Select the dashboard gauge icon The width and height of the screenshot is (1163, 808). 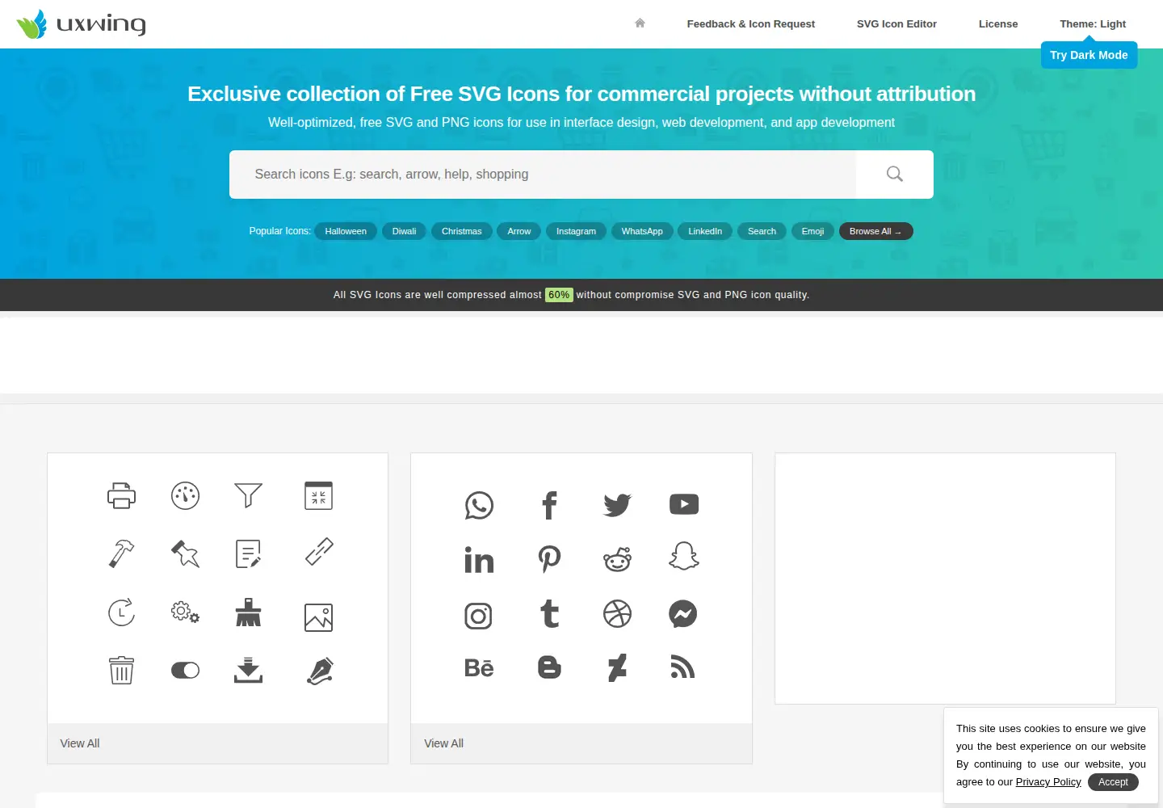(x=185, y=495)
